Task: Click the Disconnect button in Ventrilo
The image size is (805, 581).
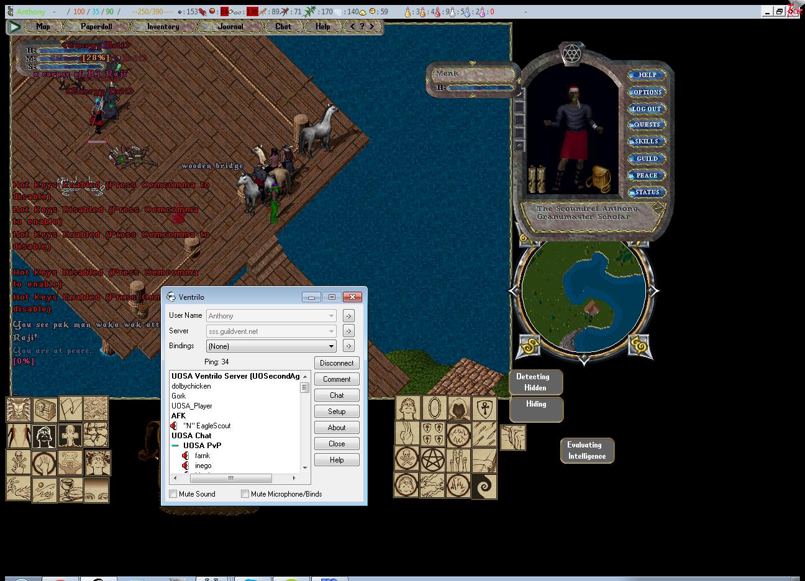Action: click(337, 363)
